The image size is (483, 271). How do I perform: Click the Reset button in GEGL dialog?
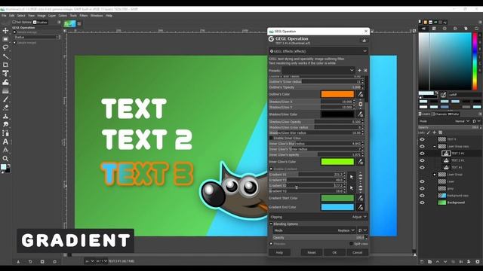[312, 253]
